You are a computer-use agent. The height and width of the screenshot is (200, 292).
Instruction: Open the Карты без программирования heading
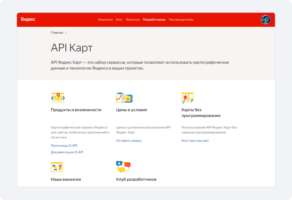coord(201,113)
